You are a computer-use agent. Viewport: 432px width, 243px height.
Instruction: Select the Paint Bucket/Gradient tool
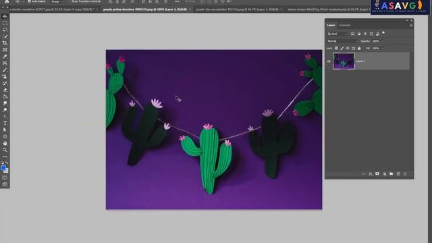tap(5, 97)
